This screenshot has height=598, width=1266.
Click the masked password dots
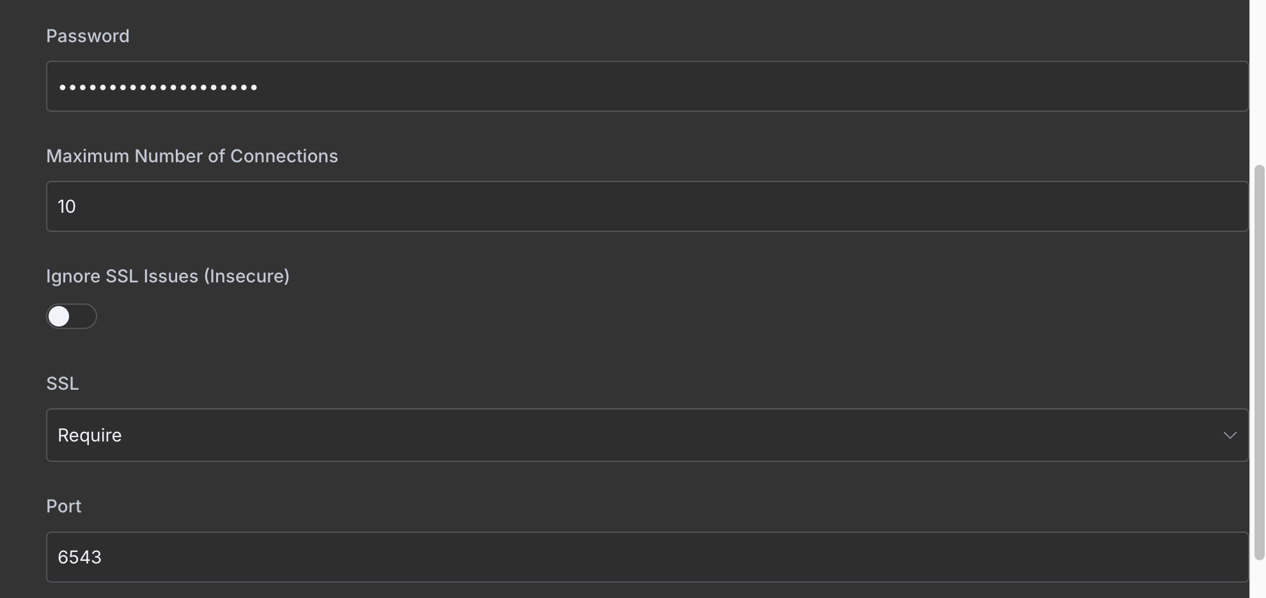[x=158, y=87]
